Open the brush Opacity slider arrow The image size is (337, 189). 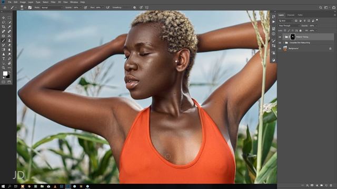coord(80,7)
